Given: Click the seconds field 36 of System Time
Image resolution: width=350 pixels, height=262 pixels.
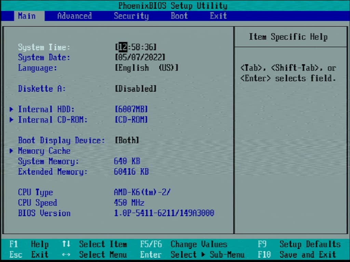Looking at the screenshot, I should pyautogui.click(x=149, y=47).
